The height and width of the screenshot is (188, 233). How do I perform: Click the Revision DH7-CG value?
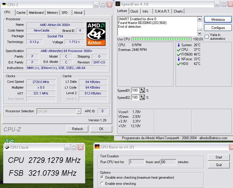pos(99,62)
